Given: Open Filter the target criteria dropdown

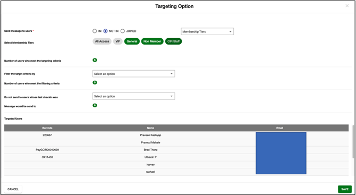Looking at the screenshot, I should [x=134, y=74].
